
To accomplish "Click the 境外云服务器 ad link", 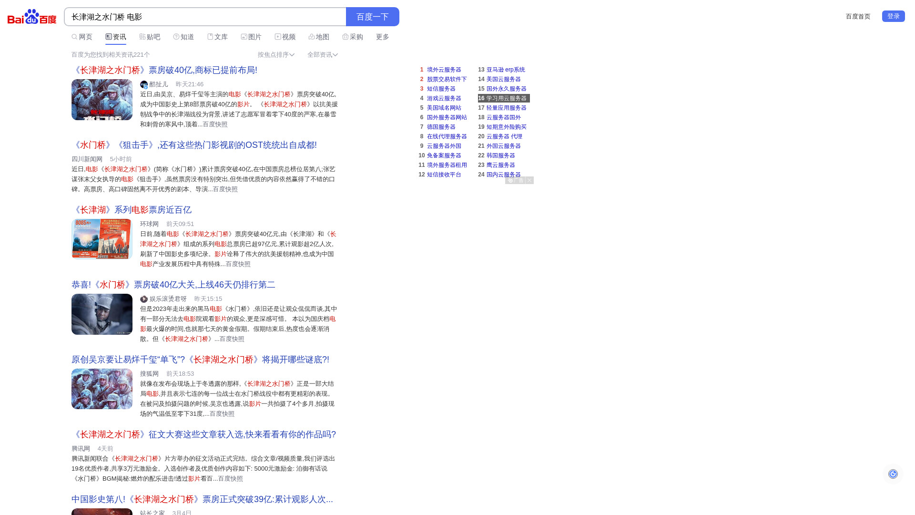I will (x=444, y=70).
